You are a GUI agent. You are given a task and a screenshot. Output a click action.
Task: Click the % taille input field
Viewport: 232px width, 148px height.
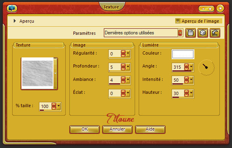(45, 106)
